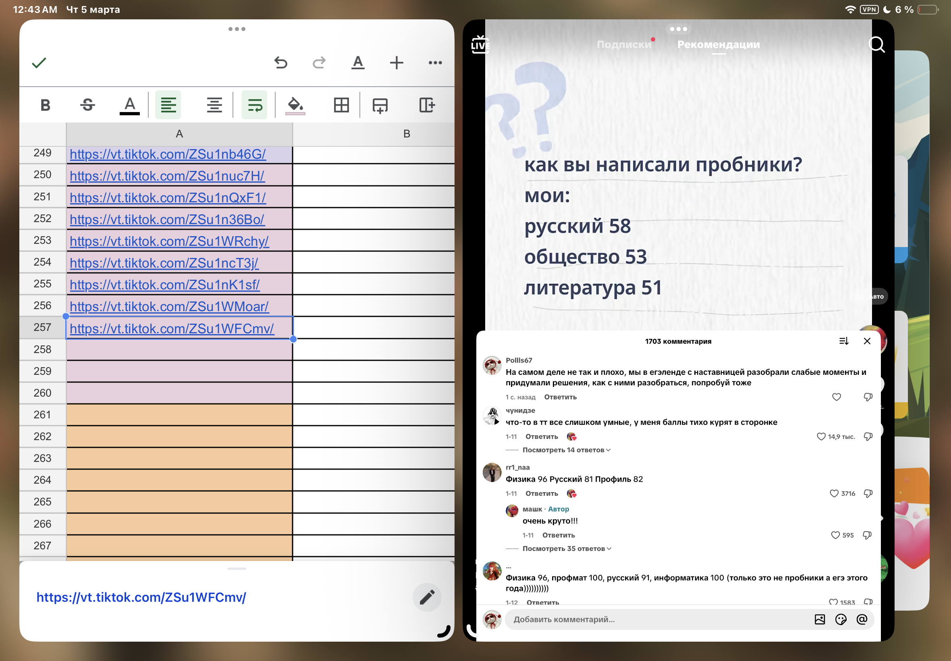Open rr1_naa's profile avatar

coord(492,472)
